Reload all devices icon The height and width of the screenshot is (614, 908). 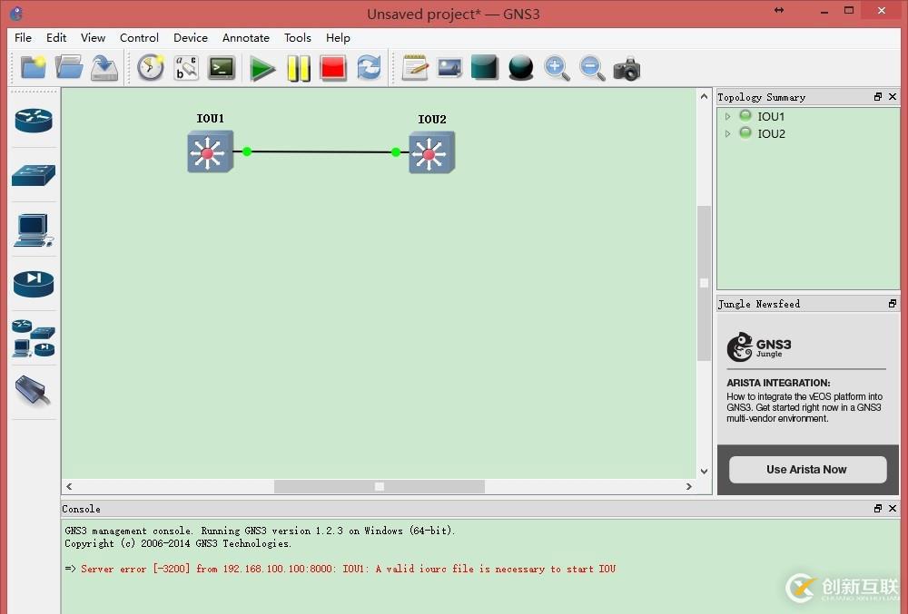pos(369,68)
